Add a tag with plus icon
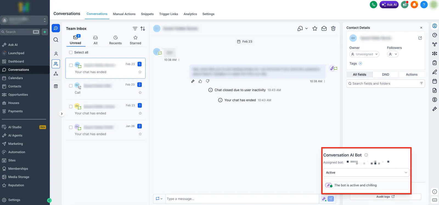The image size is (439, 205). point(361,63)
